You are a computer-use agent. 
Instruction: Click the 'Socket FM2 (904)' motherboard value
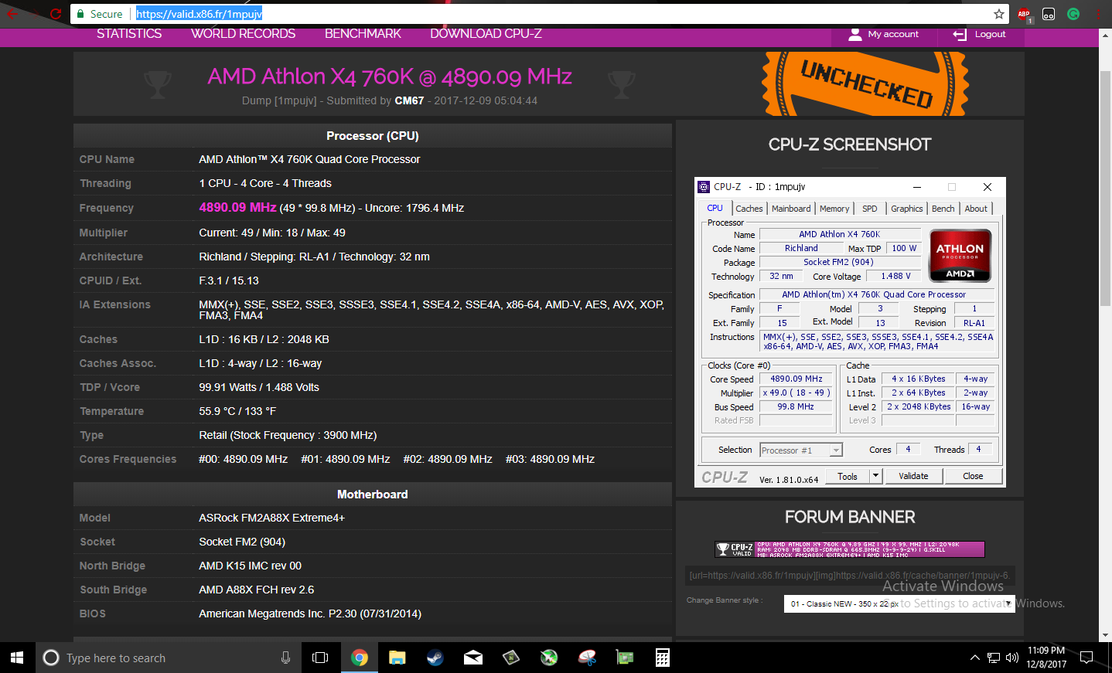coord(242,542)
